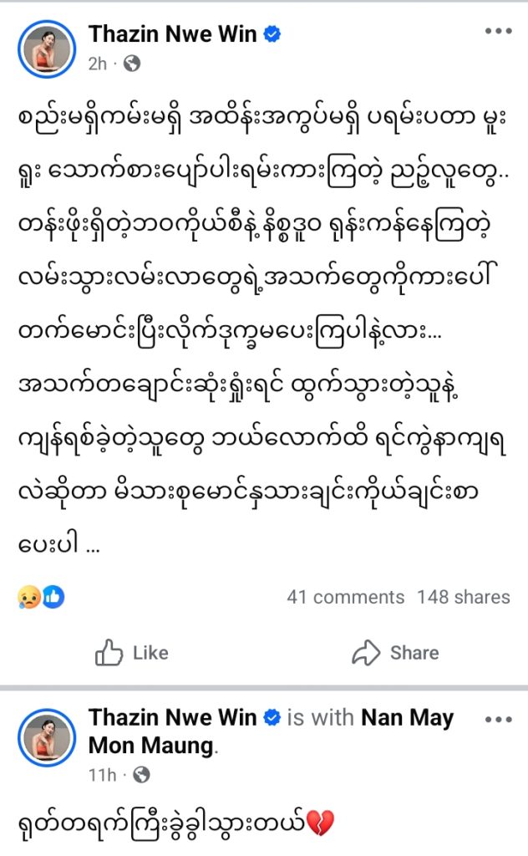Image resolution: width=528 pixels, height=856 pixels.
Task: Open the second post's three-dot options menu
Action: tap(498, 719)
